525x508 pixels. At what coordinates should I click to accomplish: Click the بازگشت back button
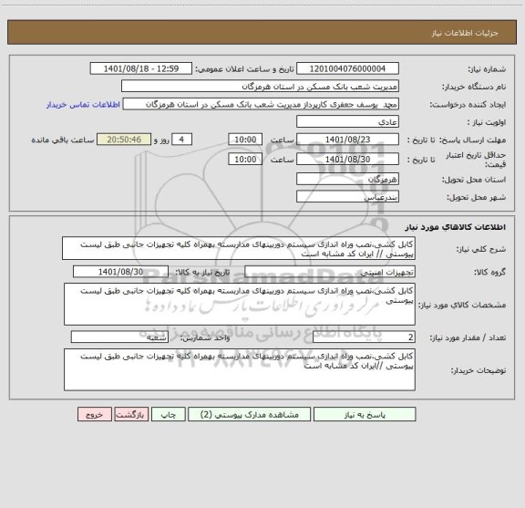(x=131, y=414)
